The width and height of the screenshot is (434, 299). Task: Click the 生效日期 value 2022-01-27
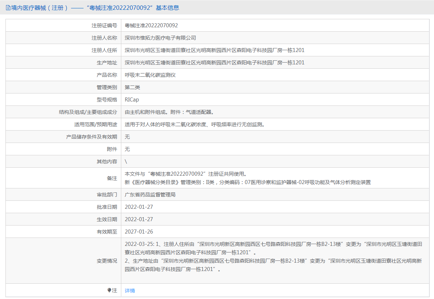point(139,219)
